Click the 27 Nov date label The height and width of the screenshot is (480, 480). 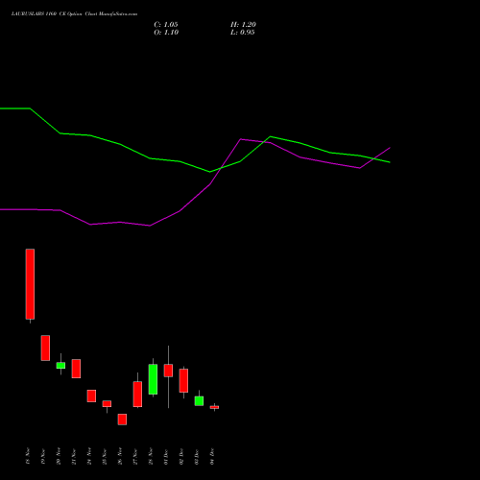pyautogui.click(x=135, y=456)
